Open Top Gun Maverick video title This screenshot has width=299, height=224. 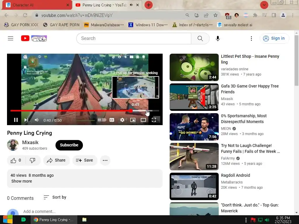[250, 208]
